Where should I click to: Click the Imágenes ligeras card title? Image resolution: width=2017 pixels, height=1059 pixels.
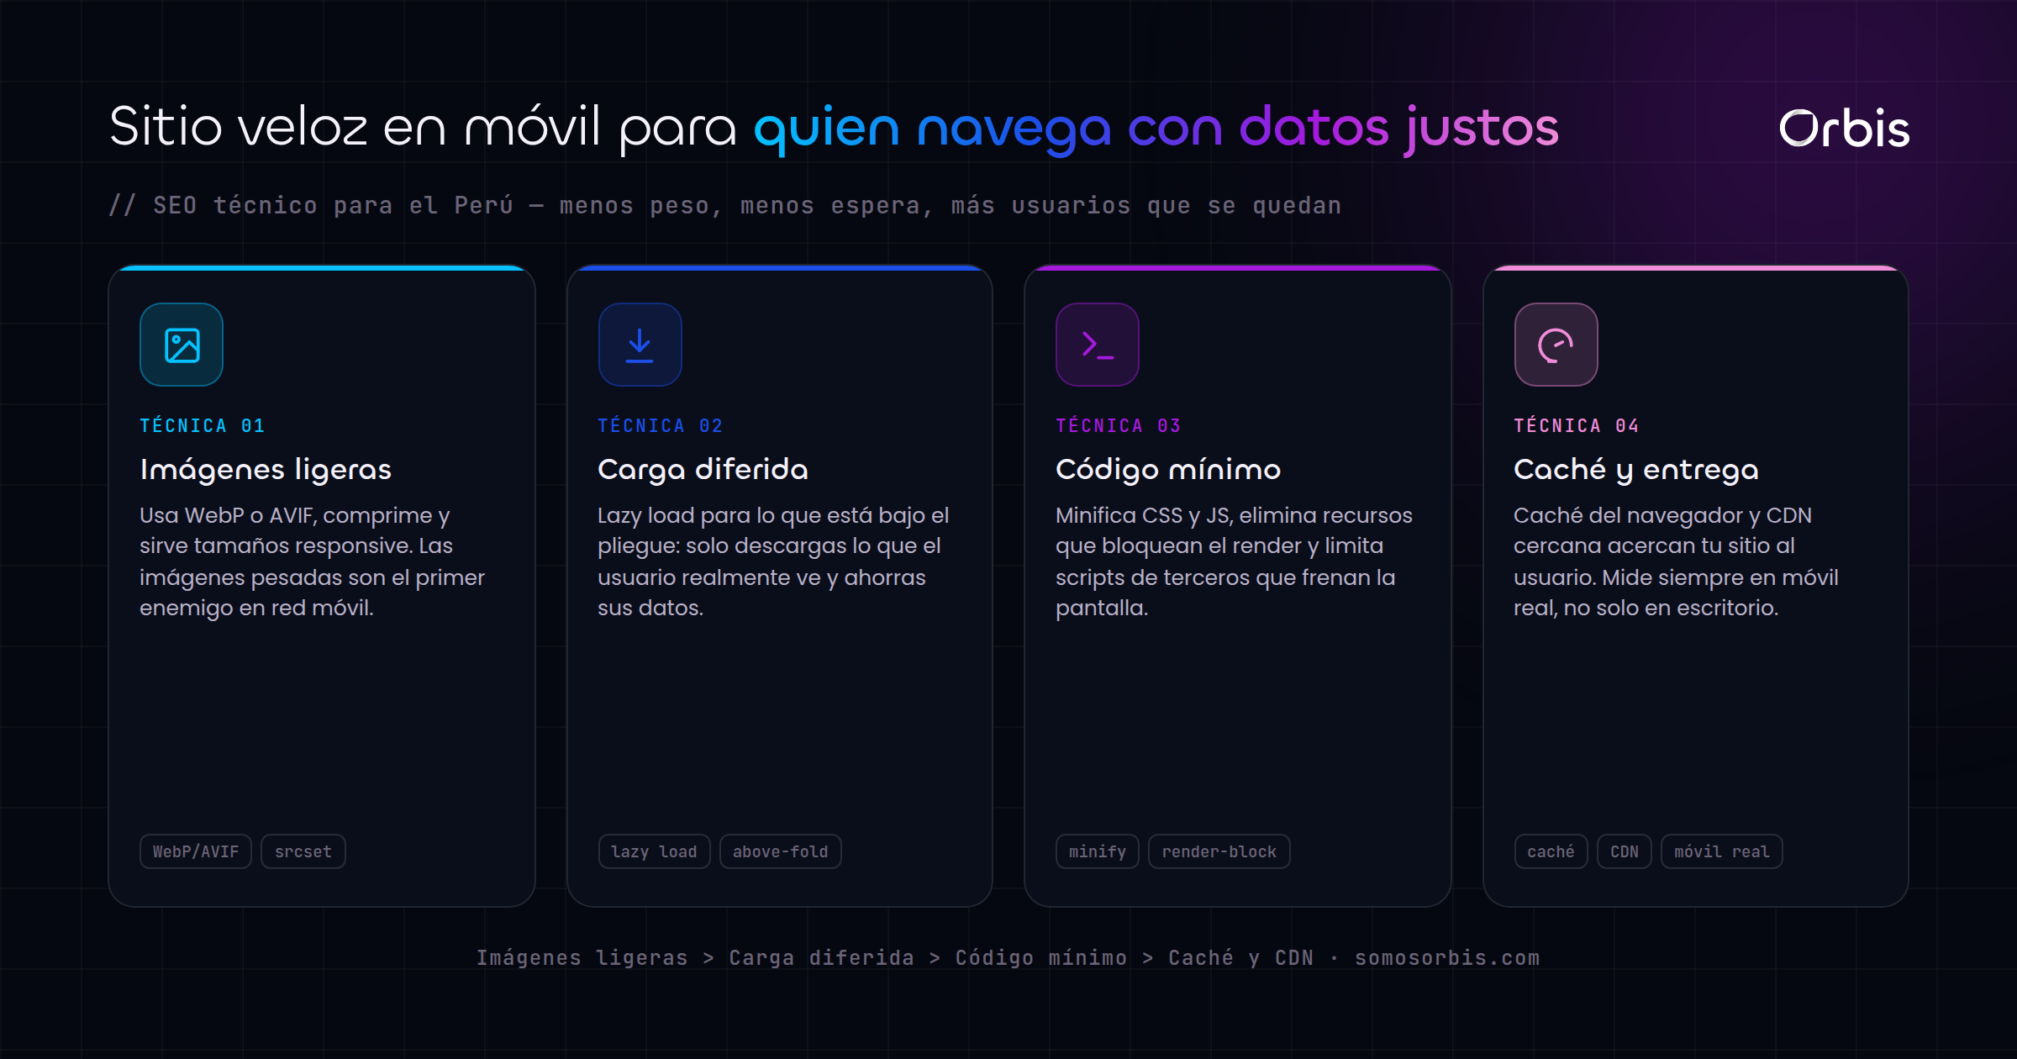click(x=266, y=470)
